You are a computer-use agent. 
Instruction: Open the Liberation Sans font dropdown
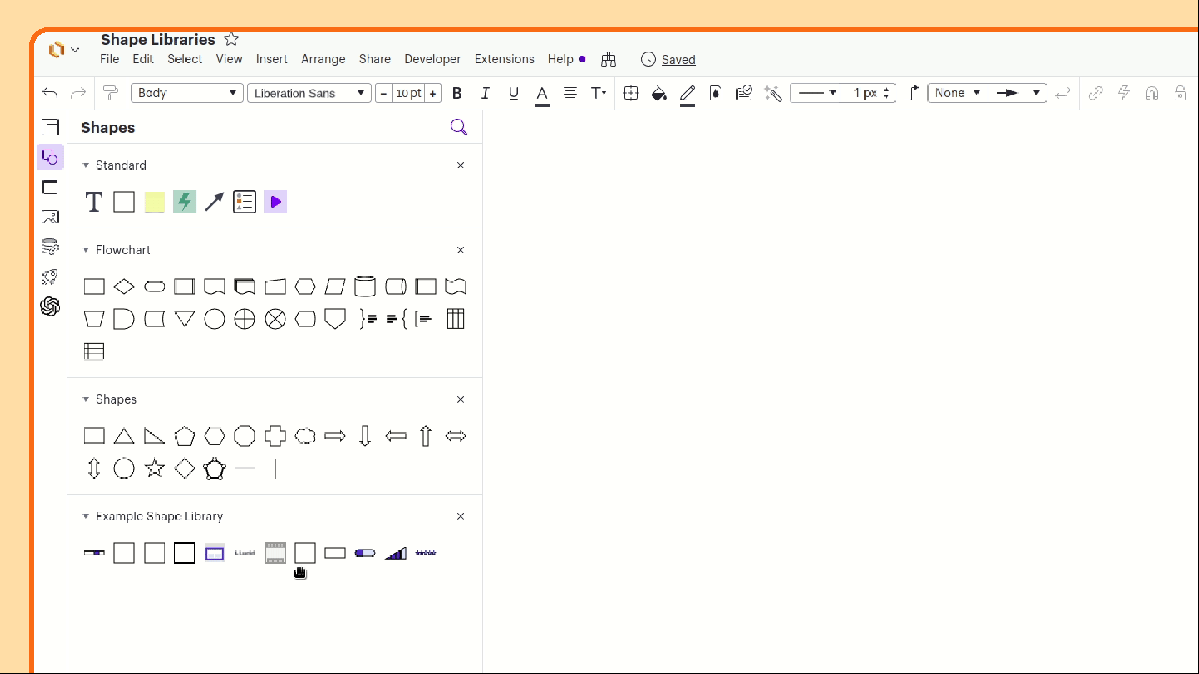309,94
